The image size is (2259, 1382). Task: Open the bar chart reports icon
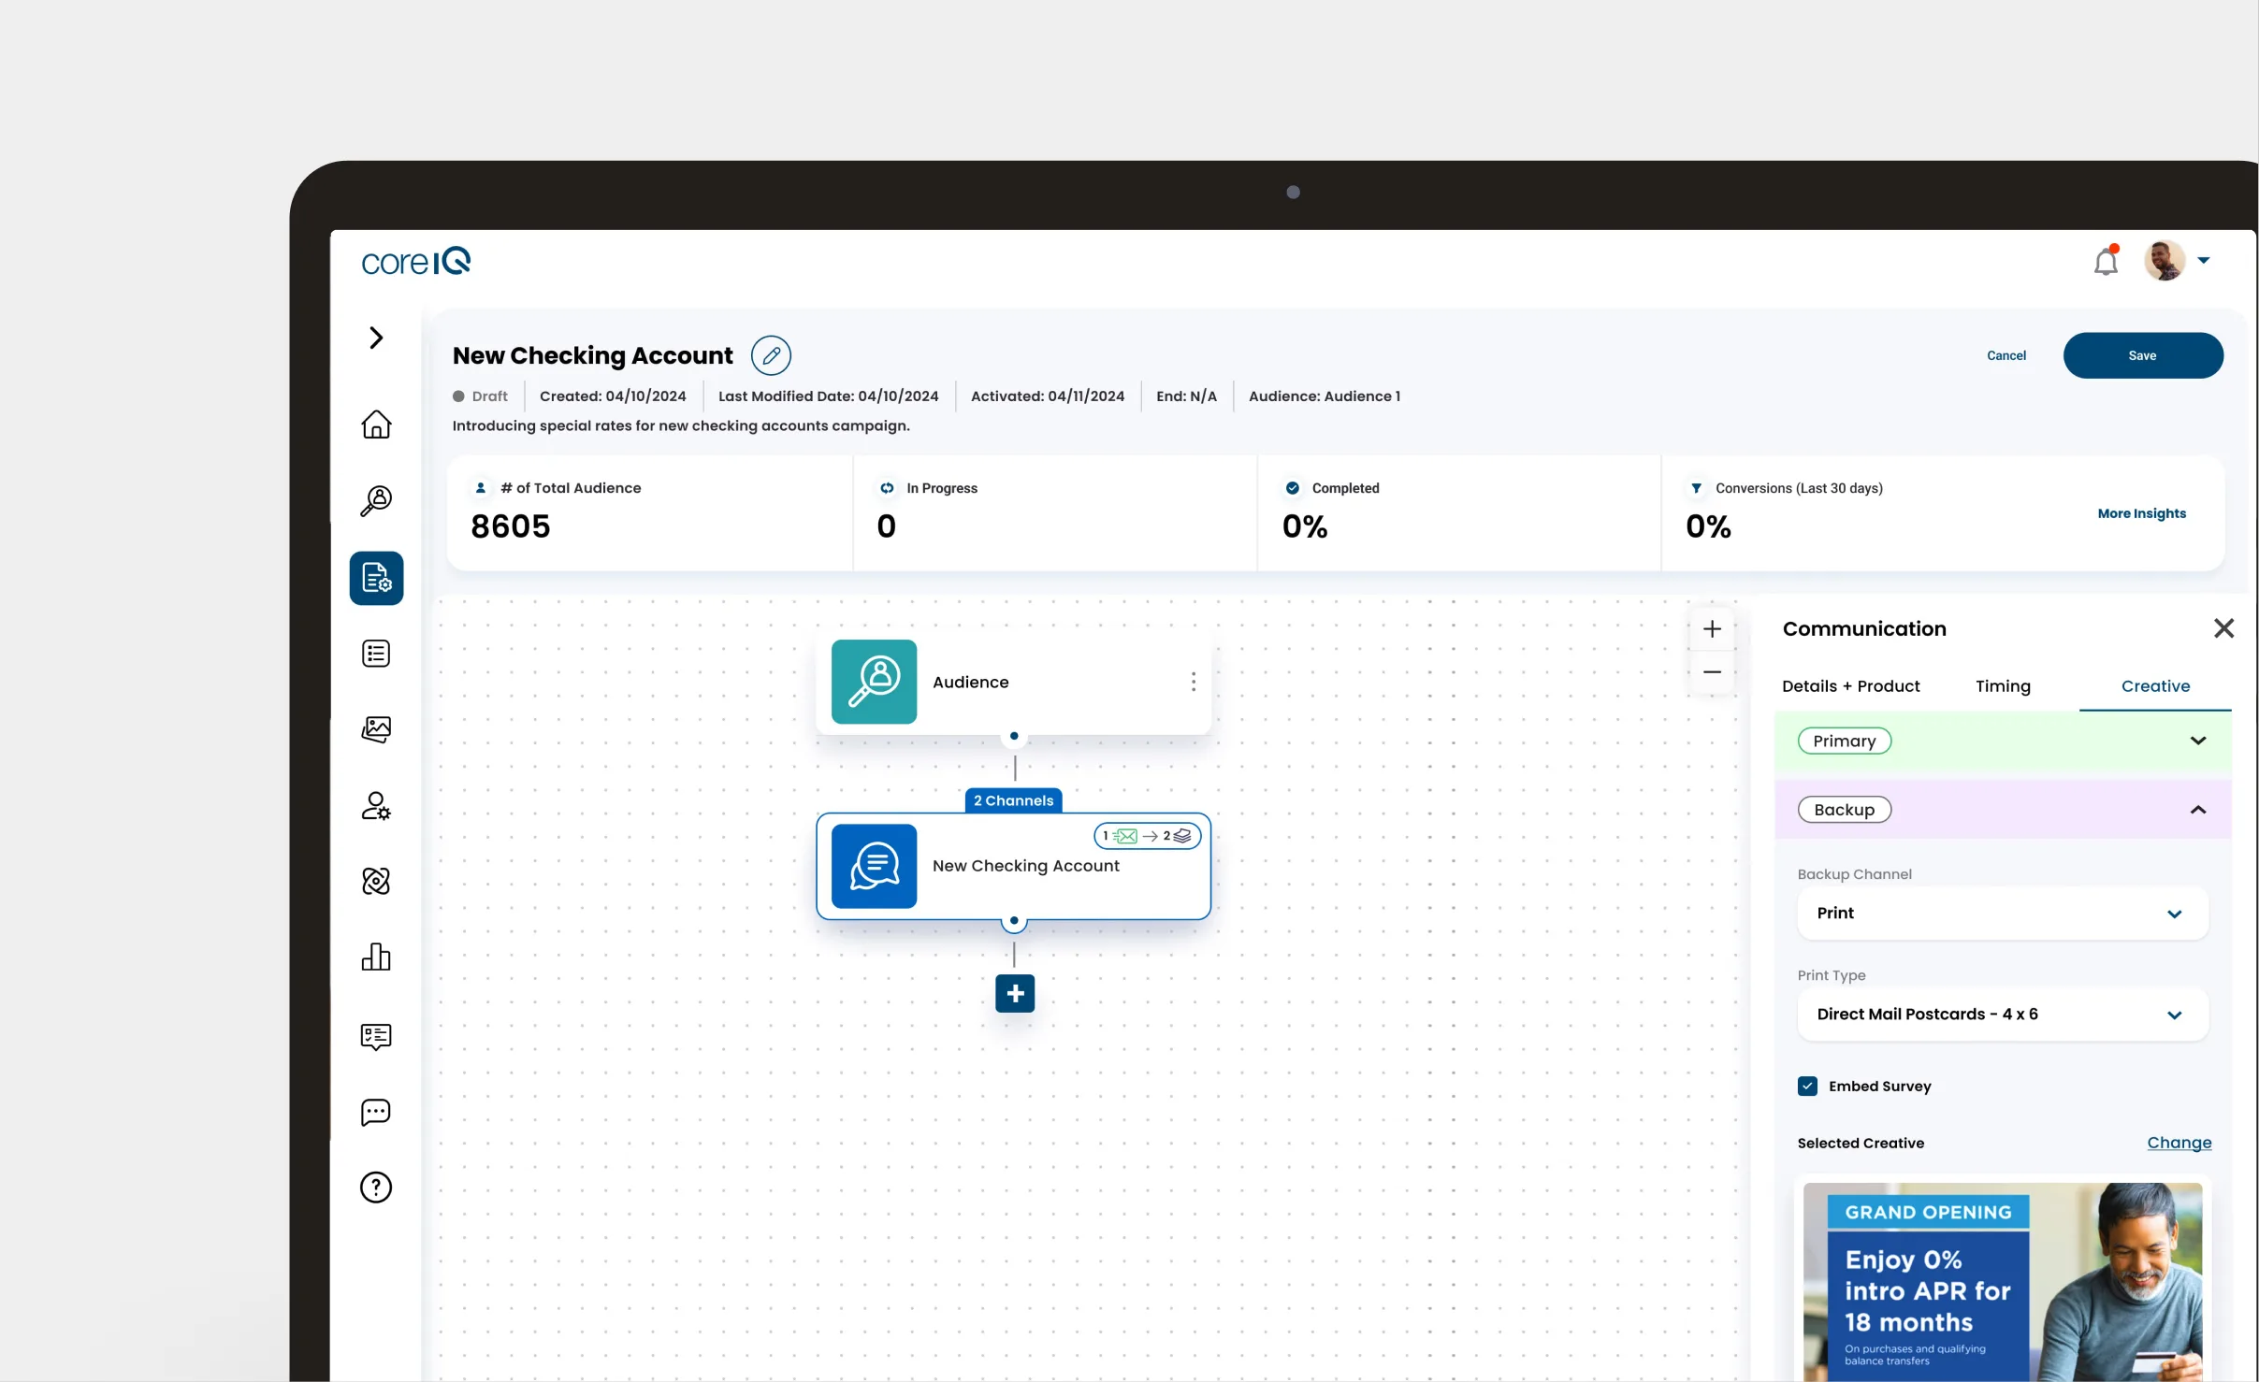click(376, 957)
